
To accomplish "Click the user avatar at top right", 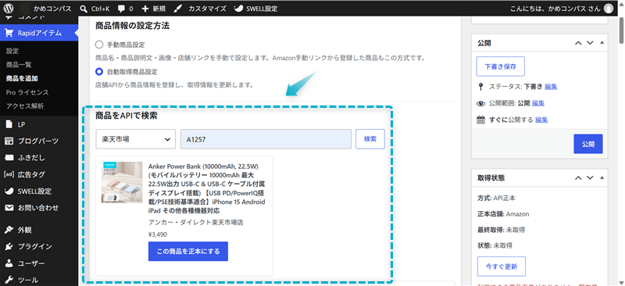I will 609,9.
